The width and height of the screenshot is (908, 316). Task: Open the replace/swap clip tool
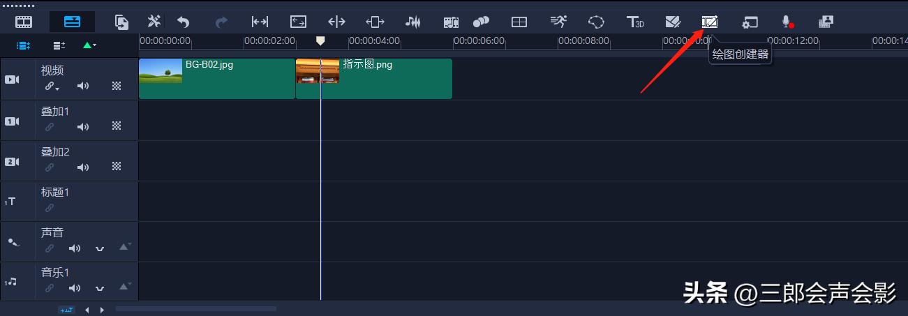(x=122, y=22)
